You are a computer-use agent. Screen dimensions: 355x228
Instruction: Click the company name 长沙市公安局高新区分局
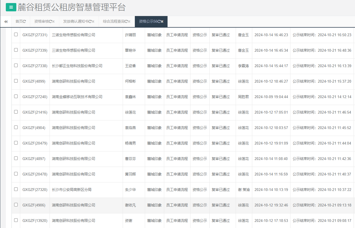72,190
